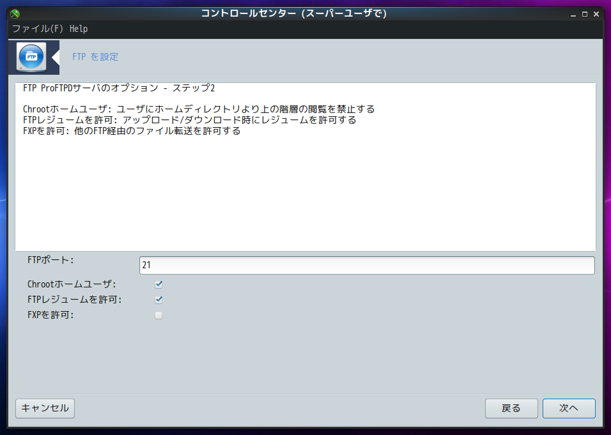Click the FTP globe icon in header

click(x=31, y=57)
